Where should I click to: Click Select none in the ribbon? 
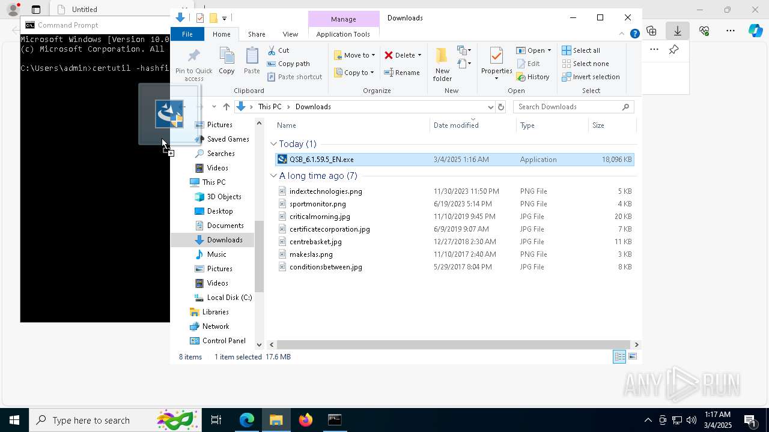coord(585,64)
